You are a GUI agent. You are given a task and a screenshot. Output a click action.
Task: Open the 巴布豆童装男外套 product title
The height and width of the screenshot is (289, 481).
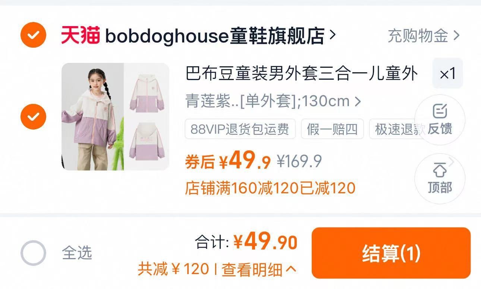point(302,74)
